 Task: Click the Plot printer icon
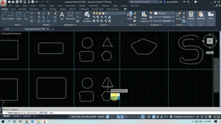click(x=32, y=2)
